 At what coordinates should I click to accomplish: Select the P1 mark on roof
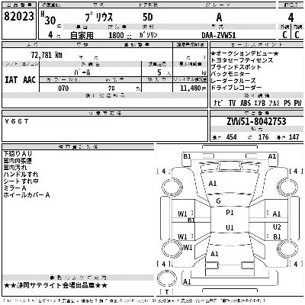[x=230, y=213]
